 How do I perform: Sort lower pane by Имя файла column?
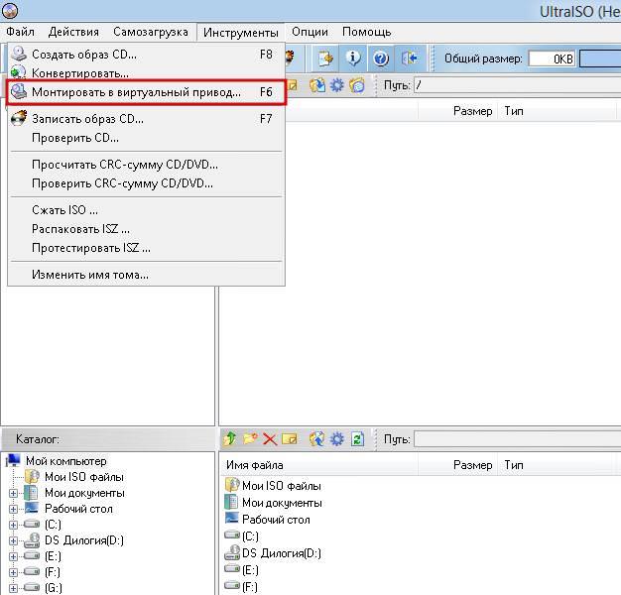(x=318, y=465)
